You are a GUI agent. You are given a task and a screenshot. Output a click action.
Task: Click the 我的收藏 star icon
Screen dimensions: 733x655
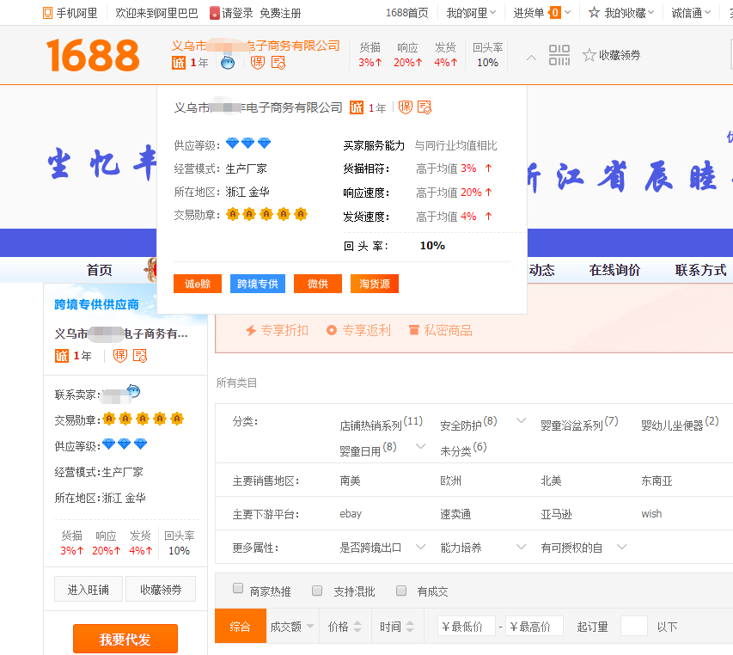tap(594, 13)
